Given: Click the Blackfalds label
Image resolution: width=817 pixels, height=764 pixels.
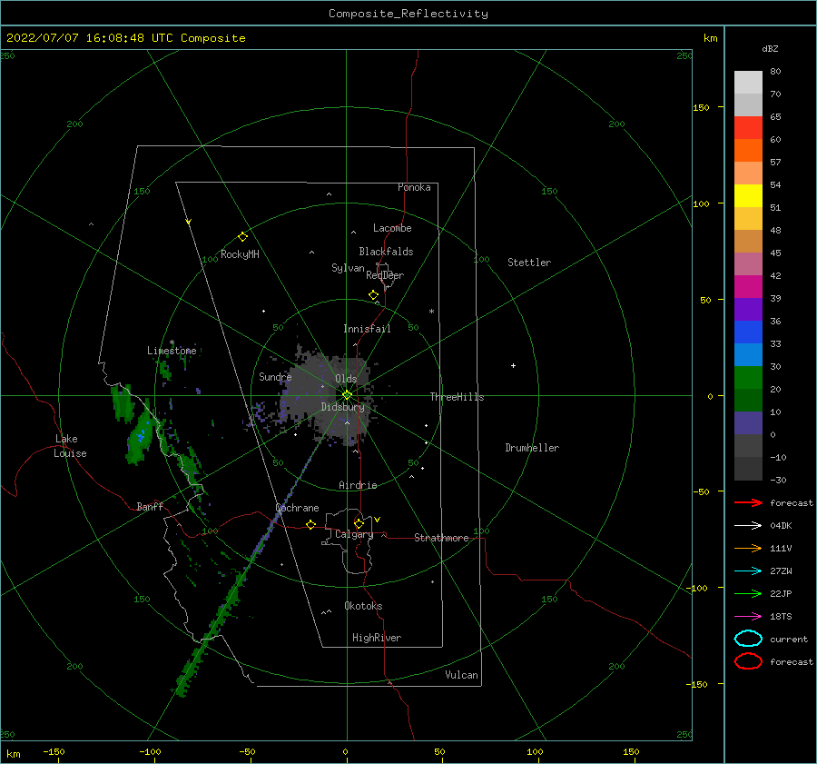Looking at the screenshot, I should [386, 252].
